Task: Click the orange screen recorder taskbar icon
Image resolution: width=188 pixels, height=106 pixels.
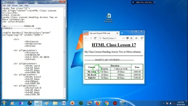Action: click(72, 103)
